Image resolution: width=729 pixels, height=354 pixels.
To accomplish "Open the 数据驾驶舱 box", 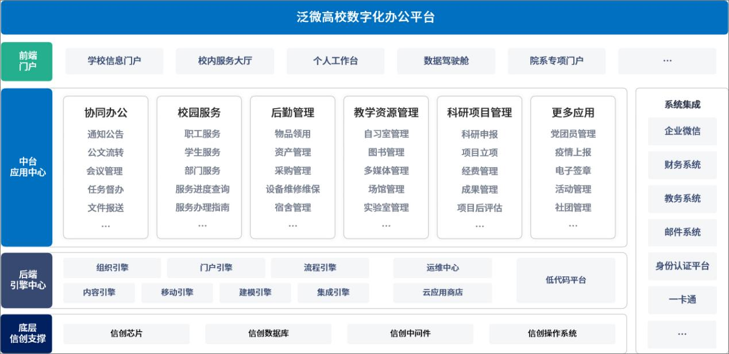I will point(446,61).
